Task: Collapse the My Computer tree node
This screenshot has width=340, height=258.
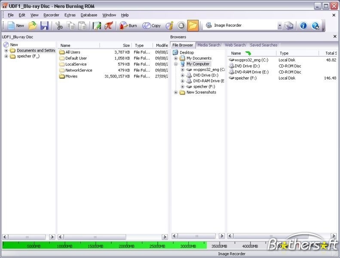Action: point(176,64)
